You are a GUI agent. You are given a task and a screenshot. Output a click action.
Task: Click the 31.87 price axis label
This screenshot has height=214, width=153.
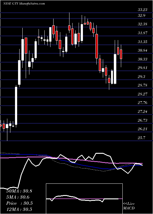pyautogui.click(x=142, y=33)
